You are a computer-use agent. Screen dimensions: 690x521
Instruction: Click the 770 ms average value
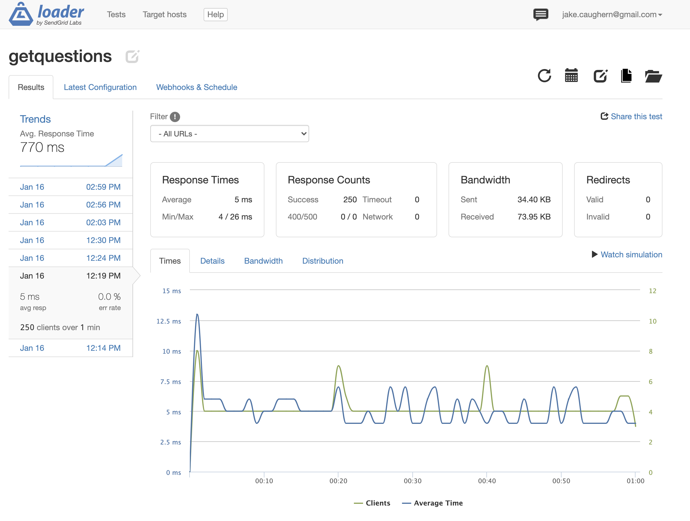click(42, 148)
